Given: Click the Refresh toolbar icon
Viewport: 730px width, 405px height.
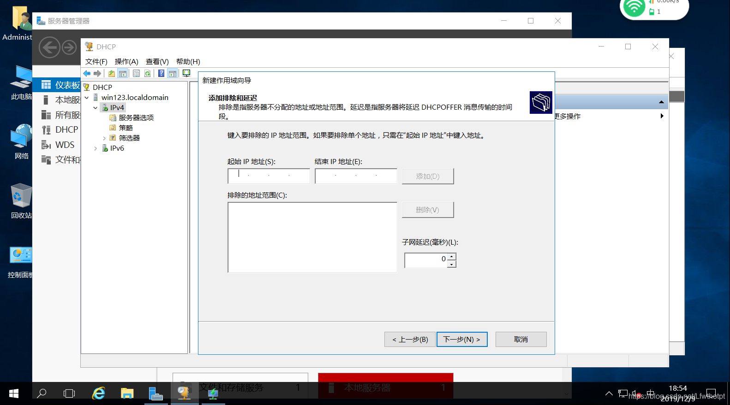Looking at the screenshot, I should click(147, 73).
